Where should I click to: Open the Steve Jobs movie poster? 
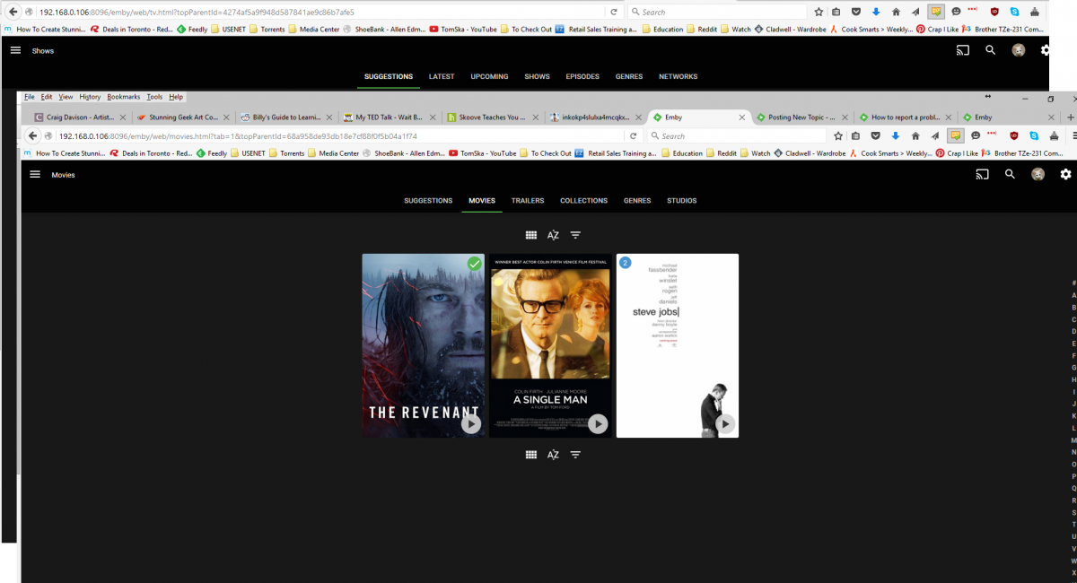(x=678, y=345)
